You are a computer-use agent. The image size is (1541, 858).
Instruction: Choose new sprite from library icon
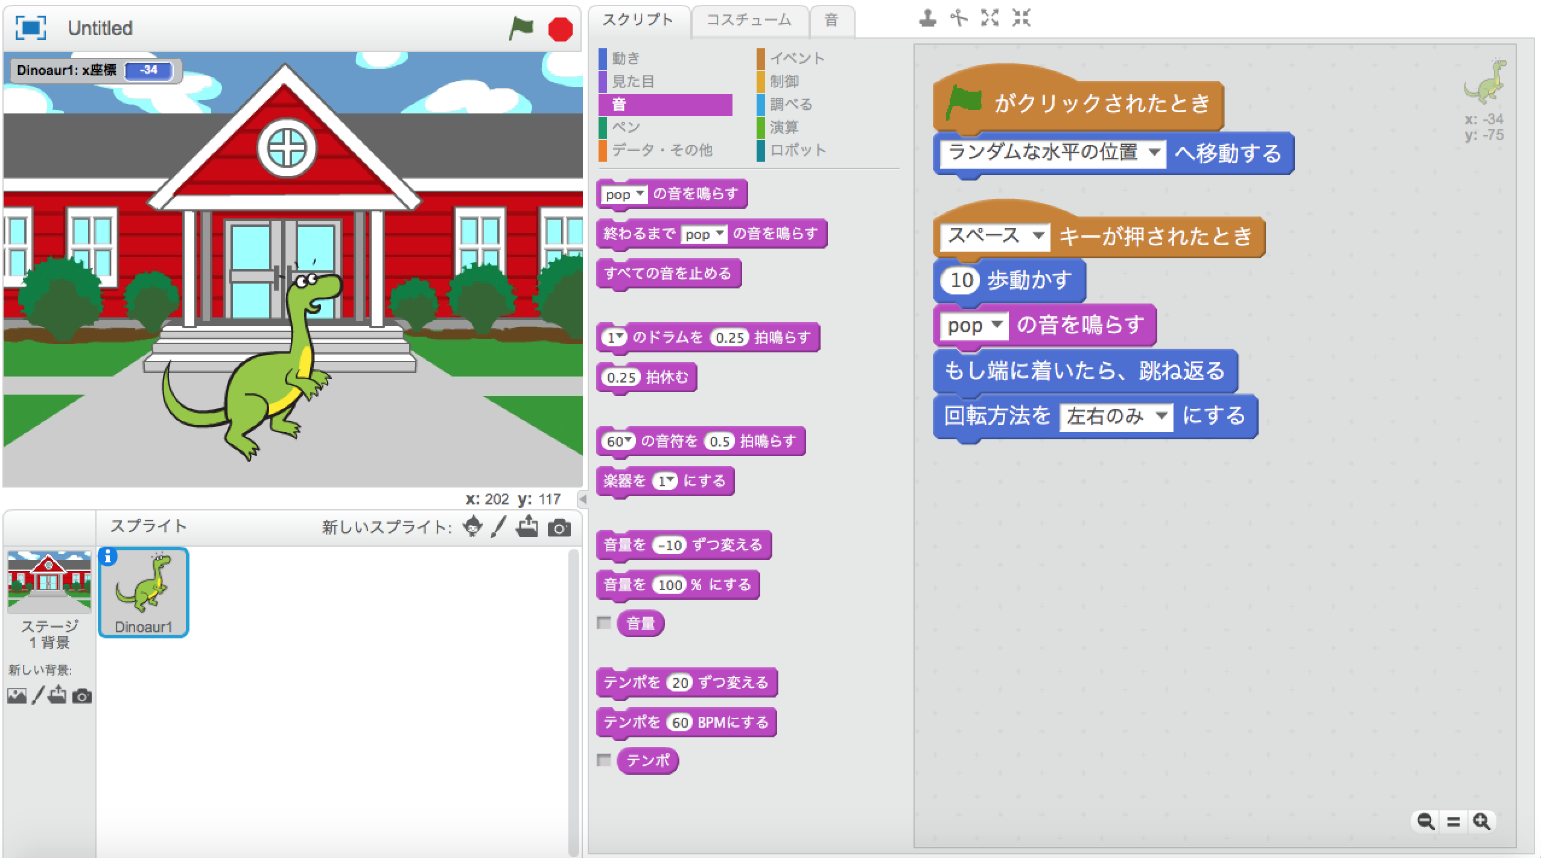click(472, 526)
